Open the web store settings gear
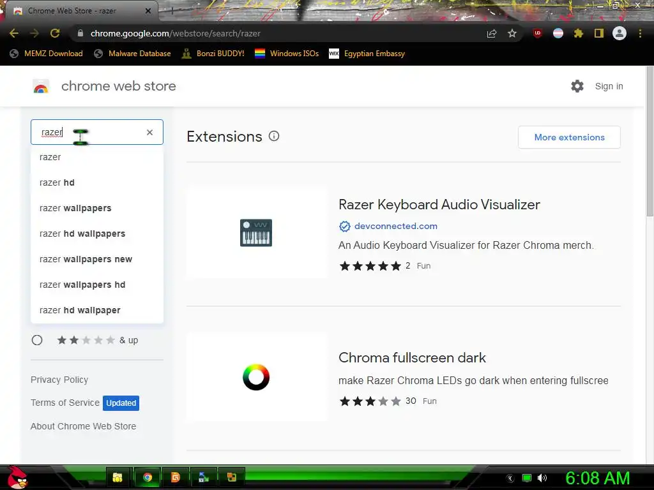This screenshot has height=490, width=654. click(x=577, y=86)
